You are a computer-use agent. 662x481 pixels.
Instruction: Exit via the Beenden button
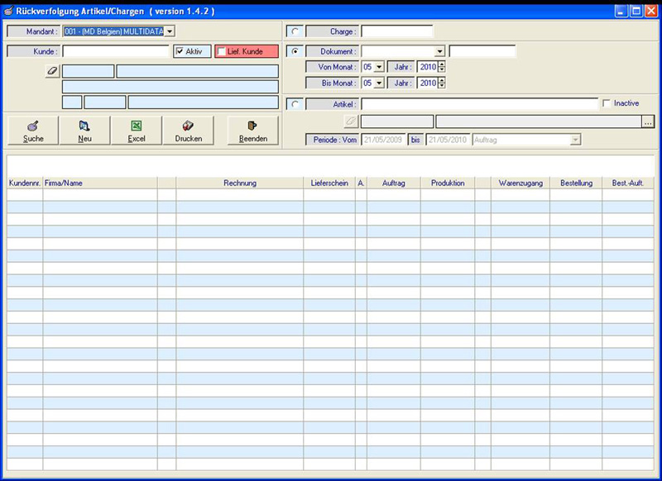(x=252, y=131)
